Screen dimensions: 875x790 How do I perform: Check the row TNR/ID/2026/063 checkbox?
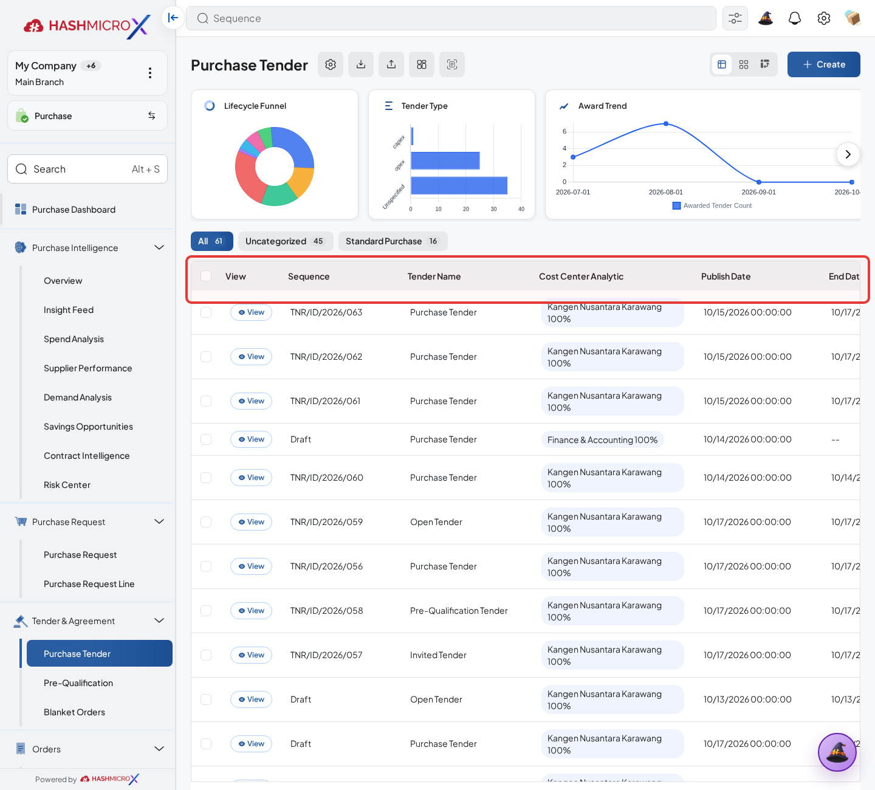click(206, 312)
